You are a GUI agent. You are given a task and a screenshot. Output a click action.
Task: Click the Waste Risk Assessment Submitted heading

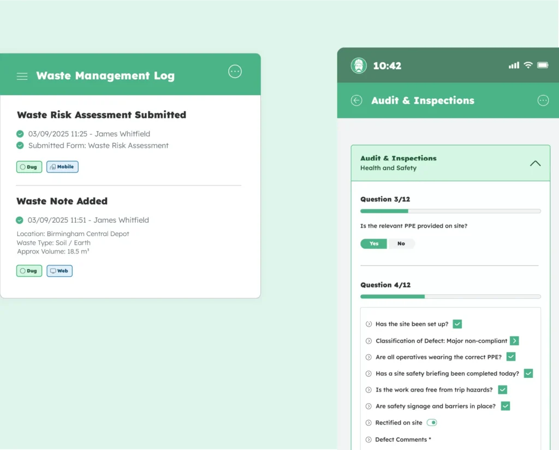coord(102,115)
